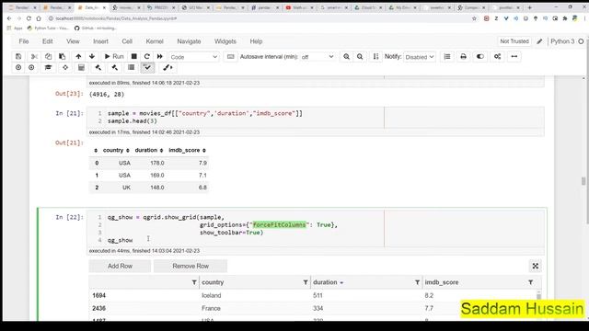The height and width of the screenshot is (331, 589).
Task: Open the Cell menu
Action: (x=127, y=41)
